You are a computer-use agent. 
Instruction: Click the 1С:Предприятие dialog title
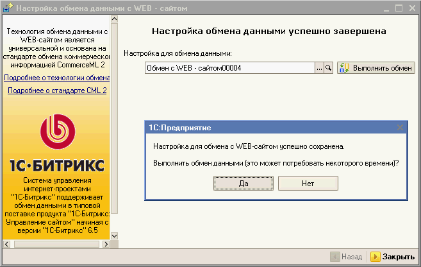pyautogui.click(x=180, y=128)
